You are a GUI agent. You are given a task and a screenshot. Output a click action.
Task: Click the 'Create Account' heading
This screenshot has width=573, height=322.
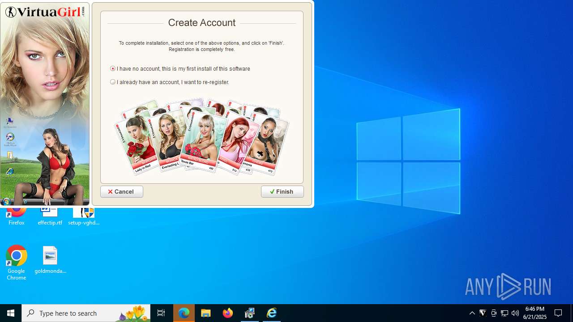coord(202,23)
